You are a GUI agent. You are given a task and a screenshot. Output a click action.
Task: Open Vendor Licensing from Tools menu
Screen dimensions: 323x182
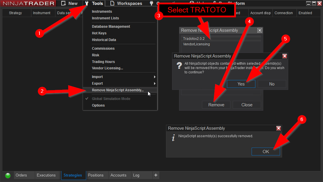pos(107,68)
